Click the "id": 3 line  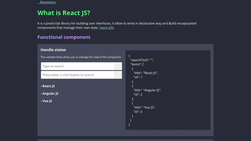(138, 112)
